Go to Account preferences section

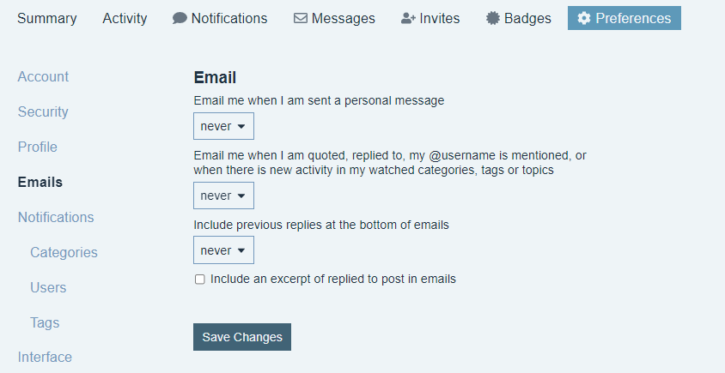click(43, 76)
